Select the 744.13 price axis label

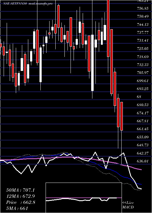[143, 25]
